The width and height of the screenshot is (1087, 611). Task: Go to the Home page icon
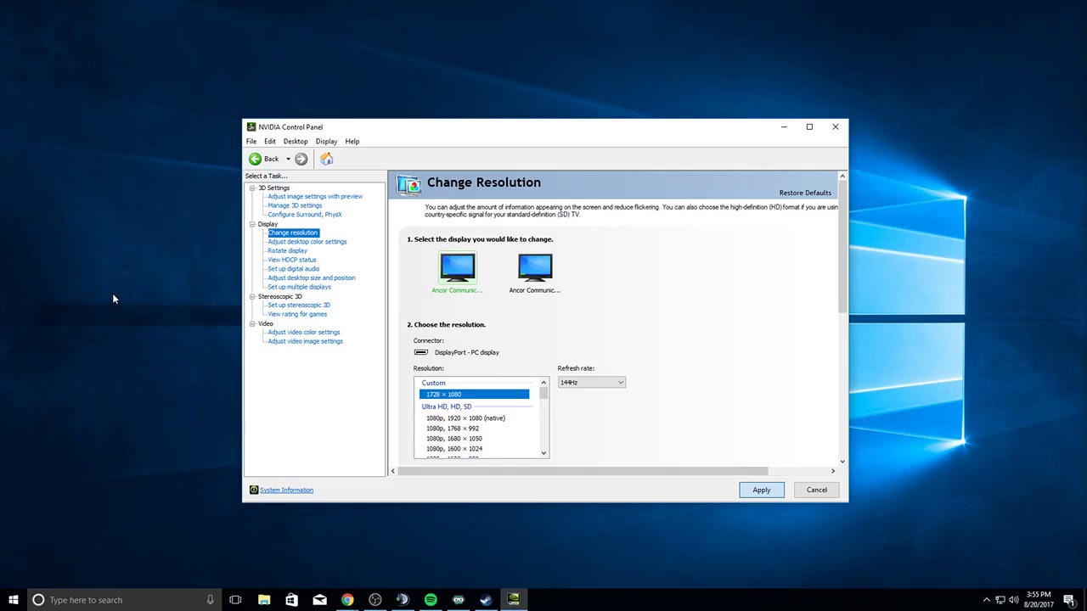click(327, 159)
